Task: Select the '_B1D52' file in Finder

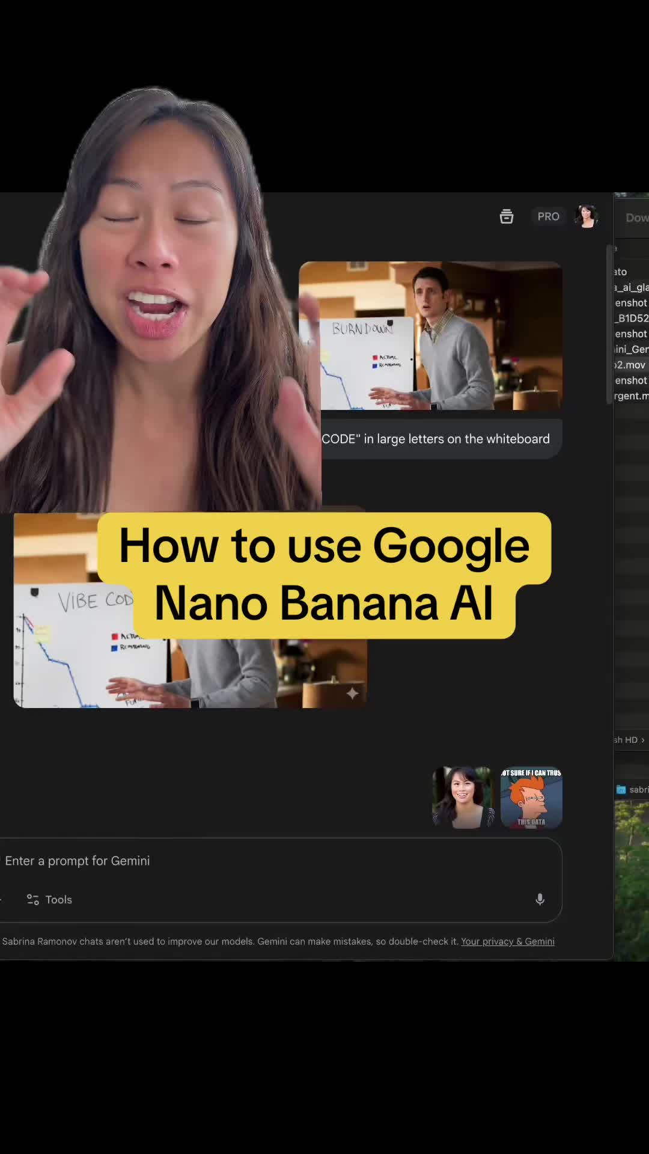Action: tap(631, 318)
